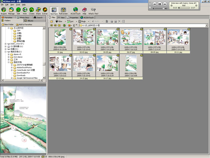
Task: Select the Folders tab
Action: click(x=12, y=21)
